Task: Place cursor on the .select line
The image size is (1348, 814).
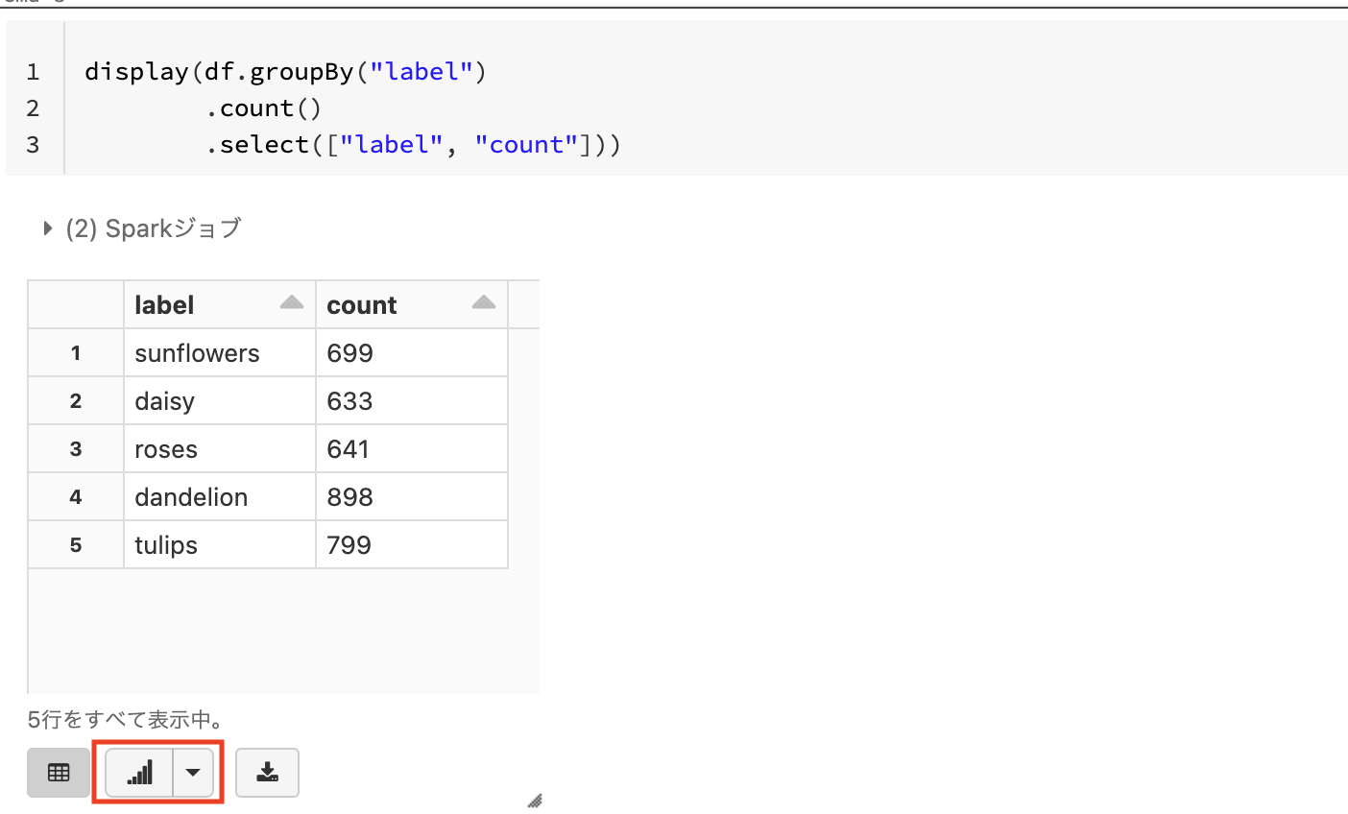Action: click(413, 145)
